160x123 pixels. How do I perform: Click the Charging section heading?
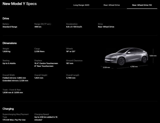(x=8, y=109)
